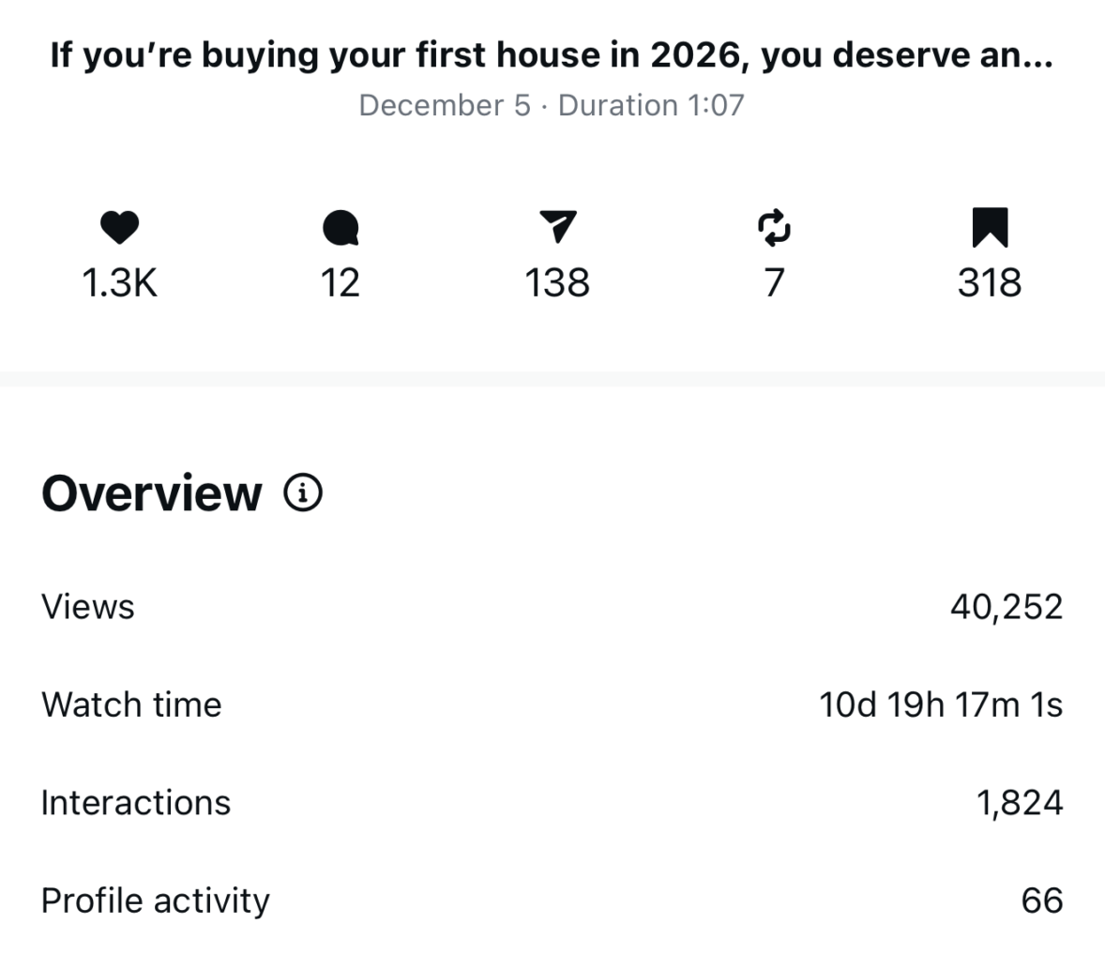This screenshot has height=969, width=1105.
Task: Click the Watch time row label
Action: tap(131, 704)
